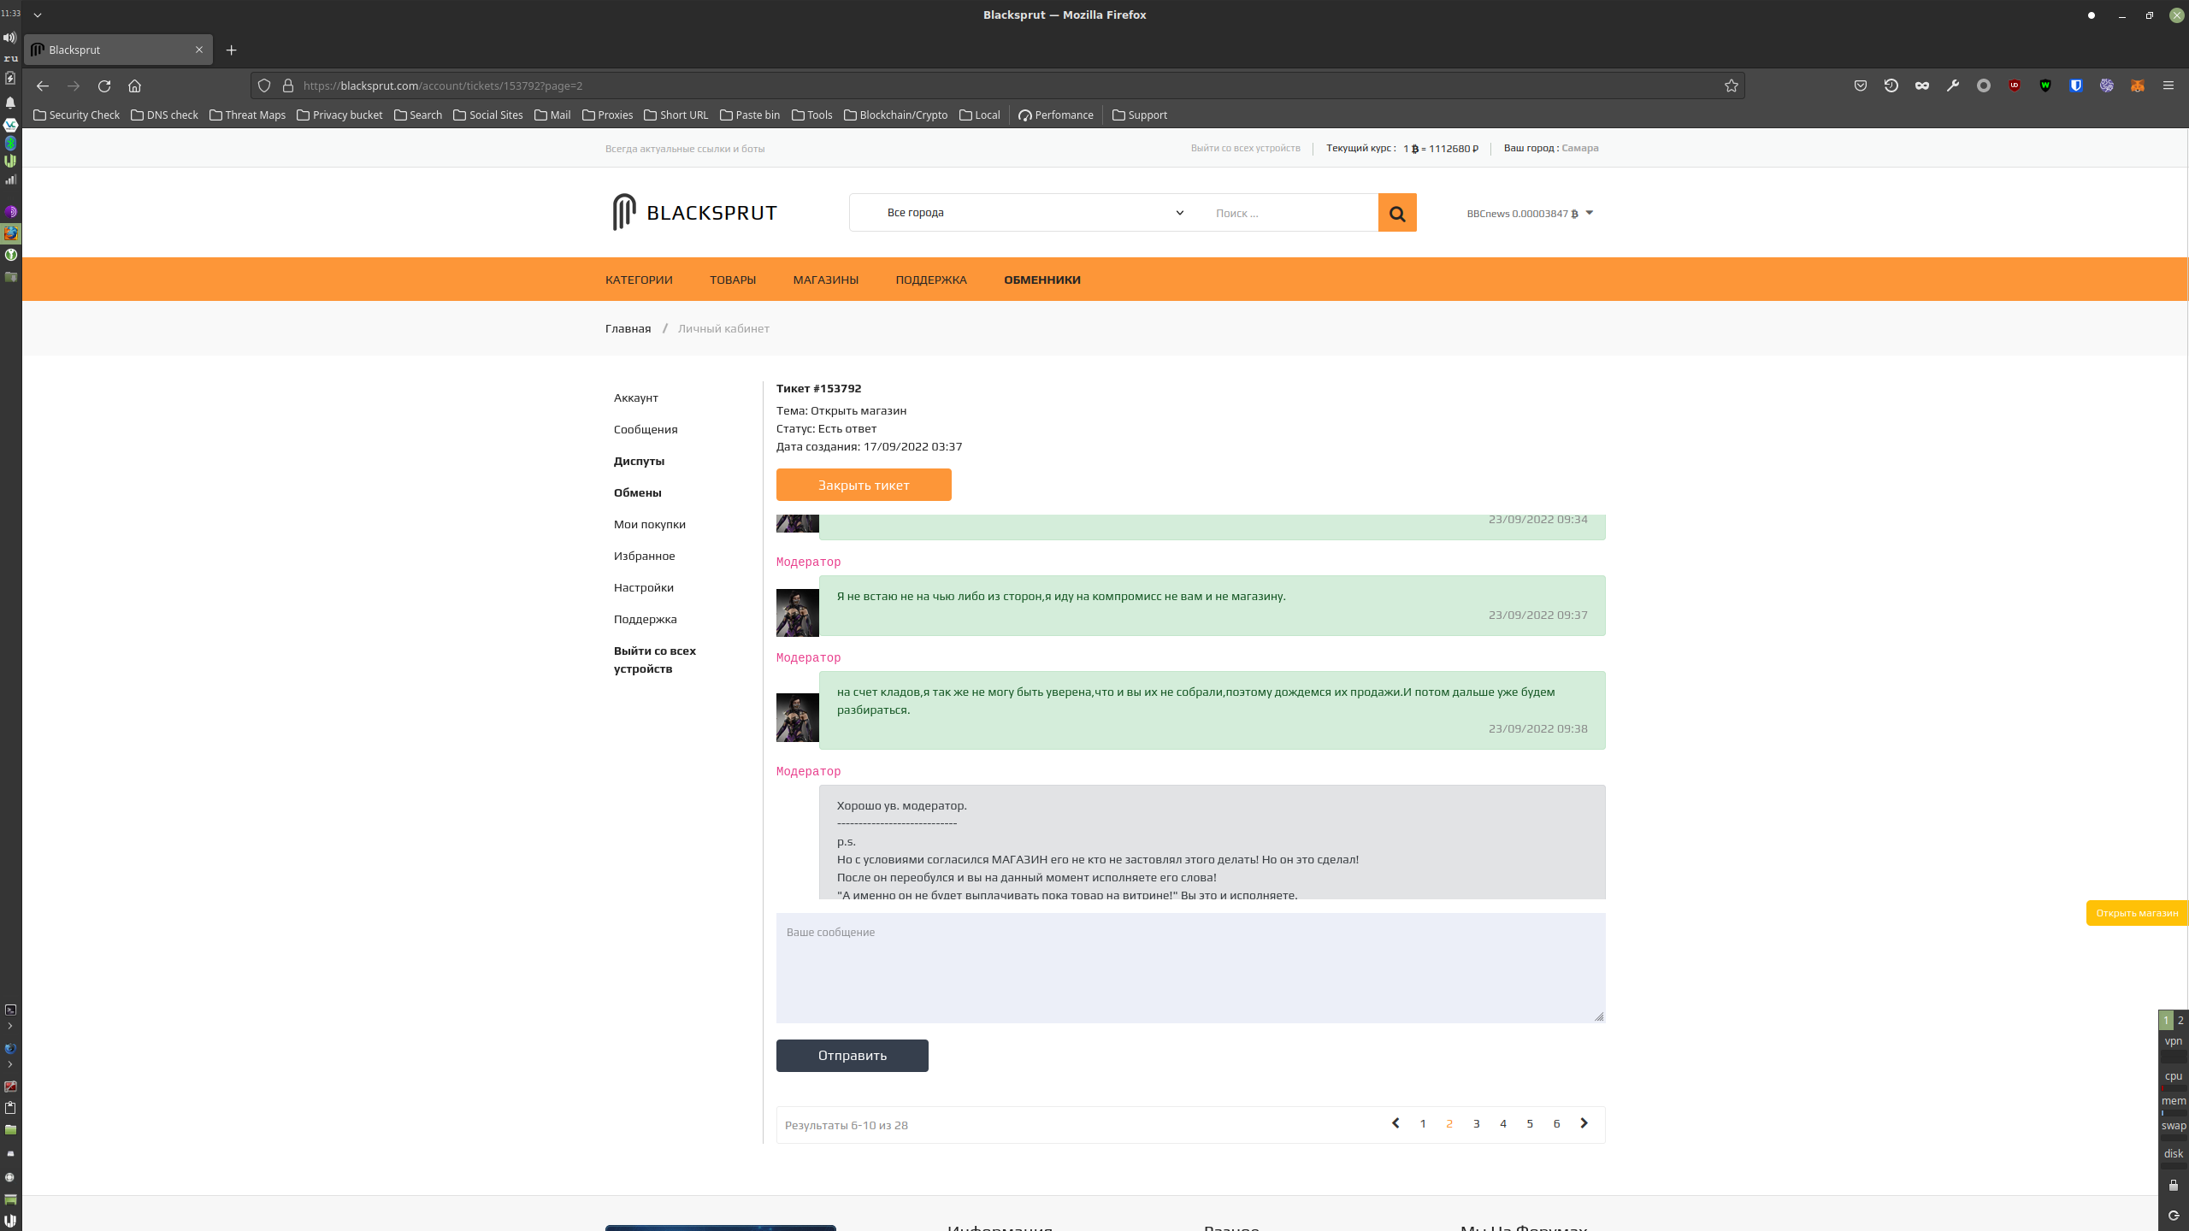
Task: Open the Security Check bookmarks folder
Action: tap(76, 115)
